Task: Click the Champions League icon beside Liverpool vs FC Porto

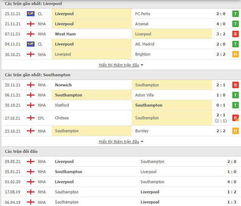Action: (x=31, y=14)
